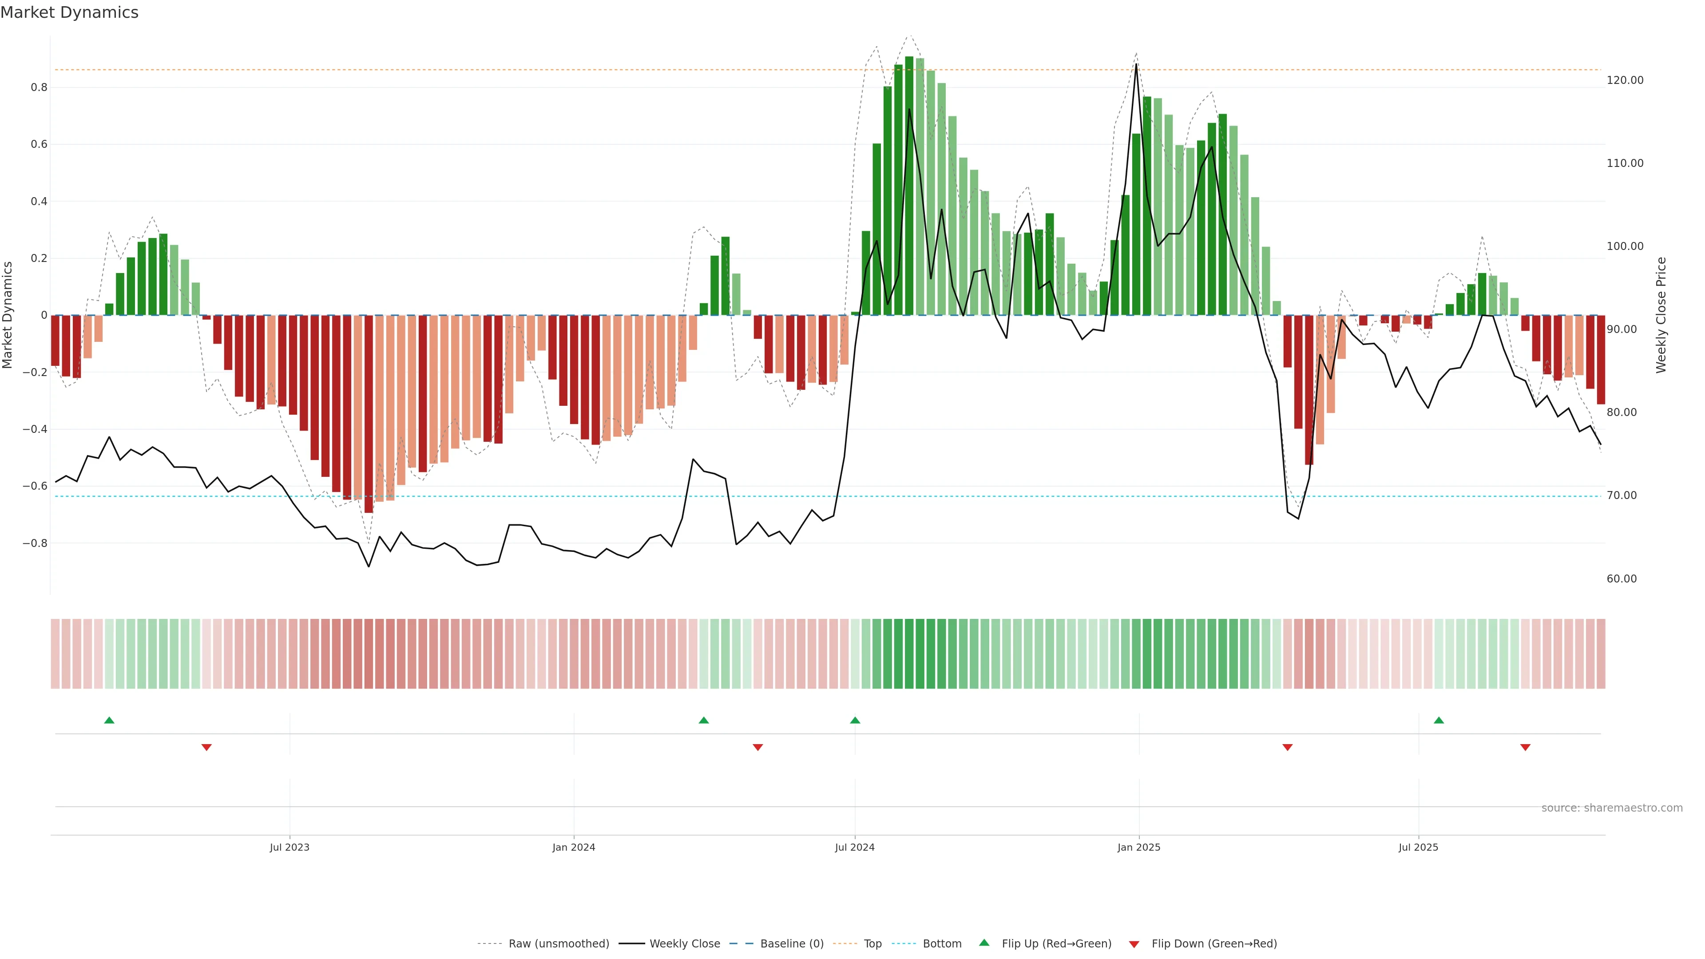Toggle the Top legend entry

(x=872, y=944)
